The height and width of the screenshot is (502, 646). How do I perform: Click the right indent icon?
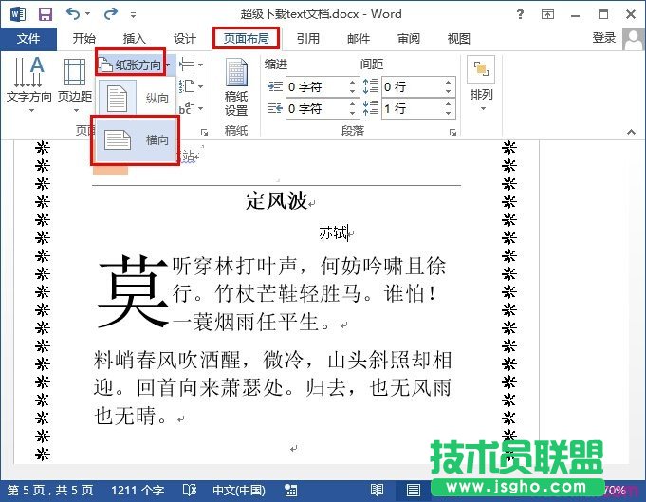tap(274, 108)
